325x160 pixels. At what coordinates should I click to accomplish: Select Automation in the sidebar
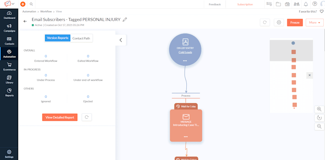coord(9,54)
